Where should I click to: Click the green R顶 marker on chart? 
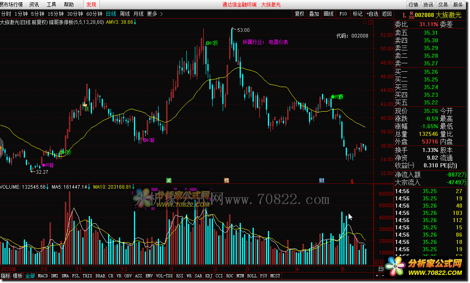[x=337, y=97]
